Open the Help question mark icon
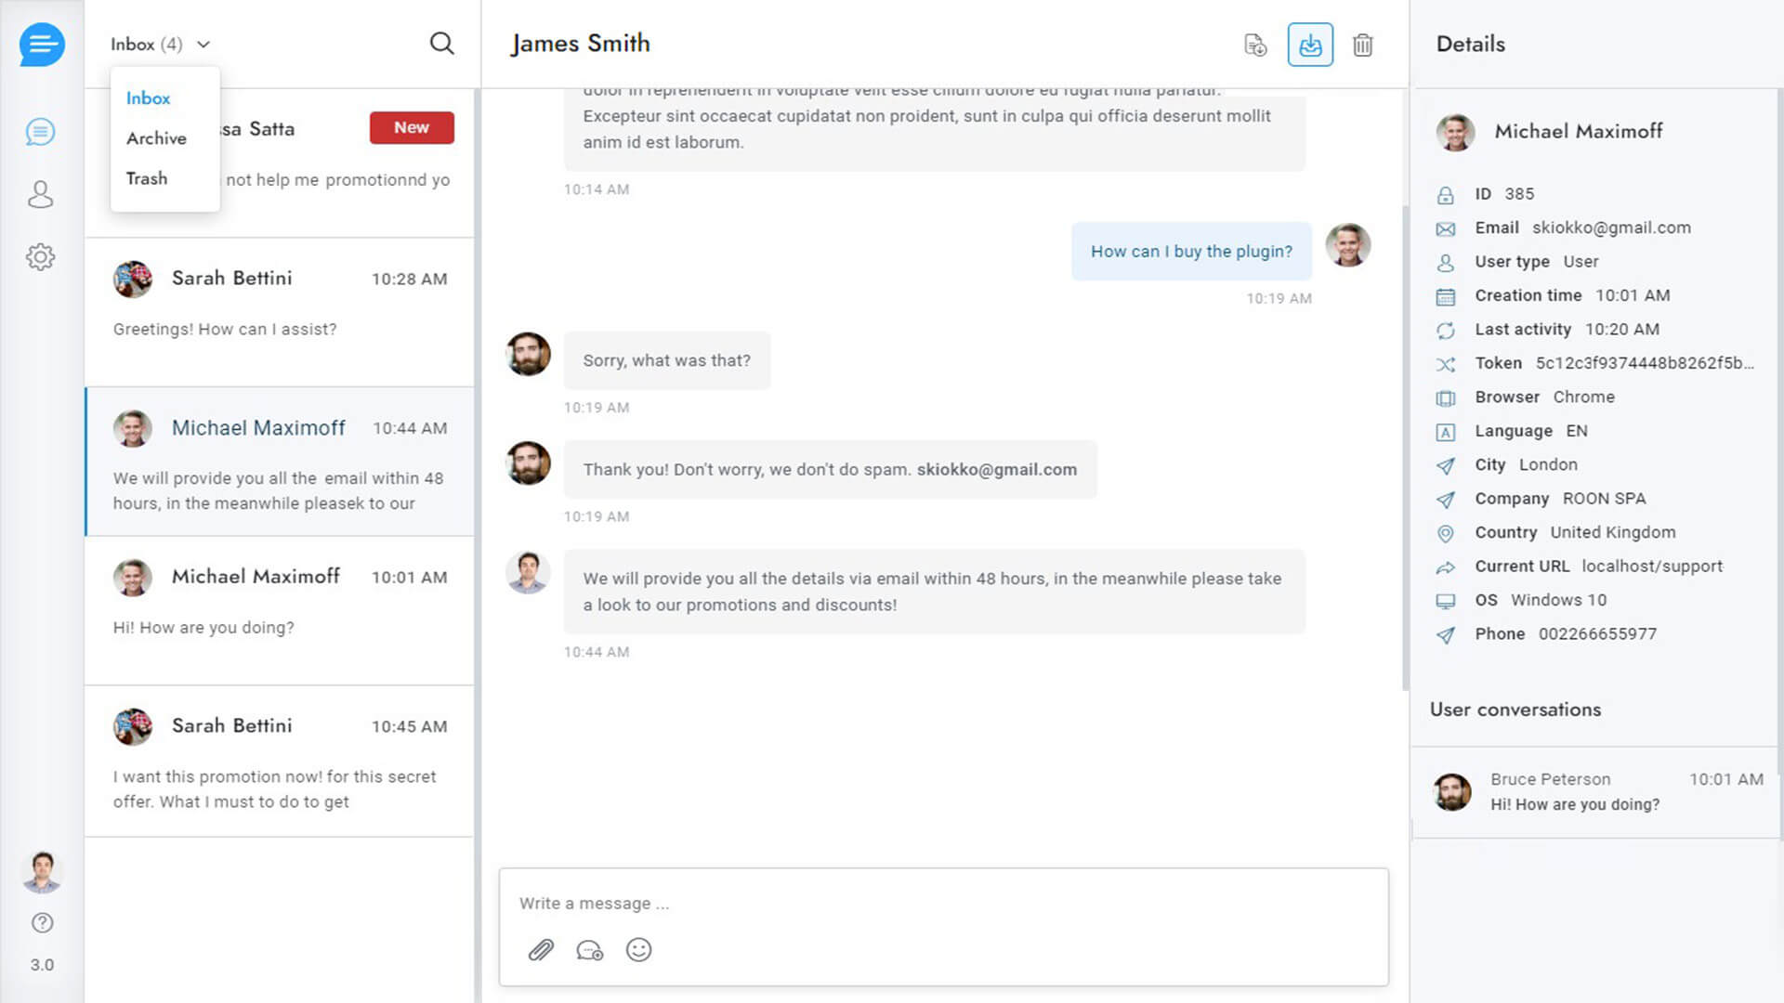Image resolution: width=1784 pixels, height=1003 pixels. coord(42,922)
